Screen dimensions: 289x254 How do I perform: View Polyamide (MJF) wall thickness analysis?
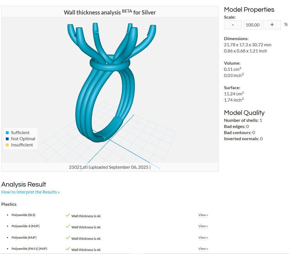203,238
